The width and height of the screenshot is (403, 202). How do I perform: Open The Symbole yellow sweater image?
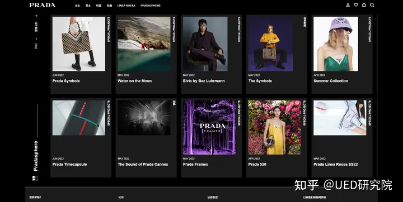pyautogui.click(x=270, y=44)
